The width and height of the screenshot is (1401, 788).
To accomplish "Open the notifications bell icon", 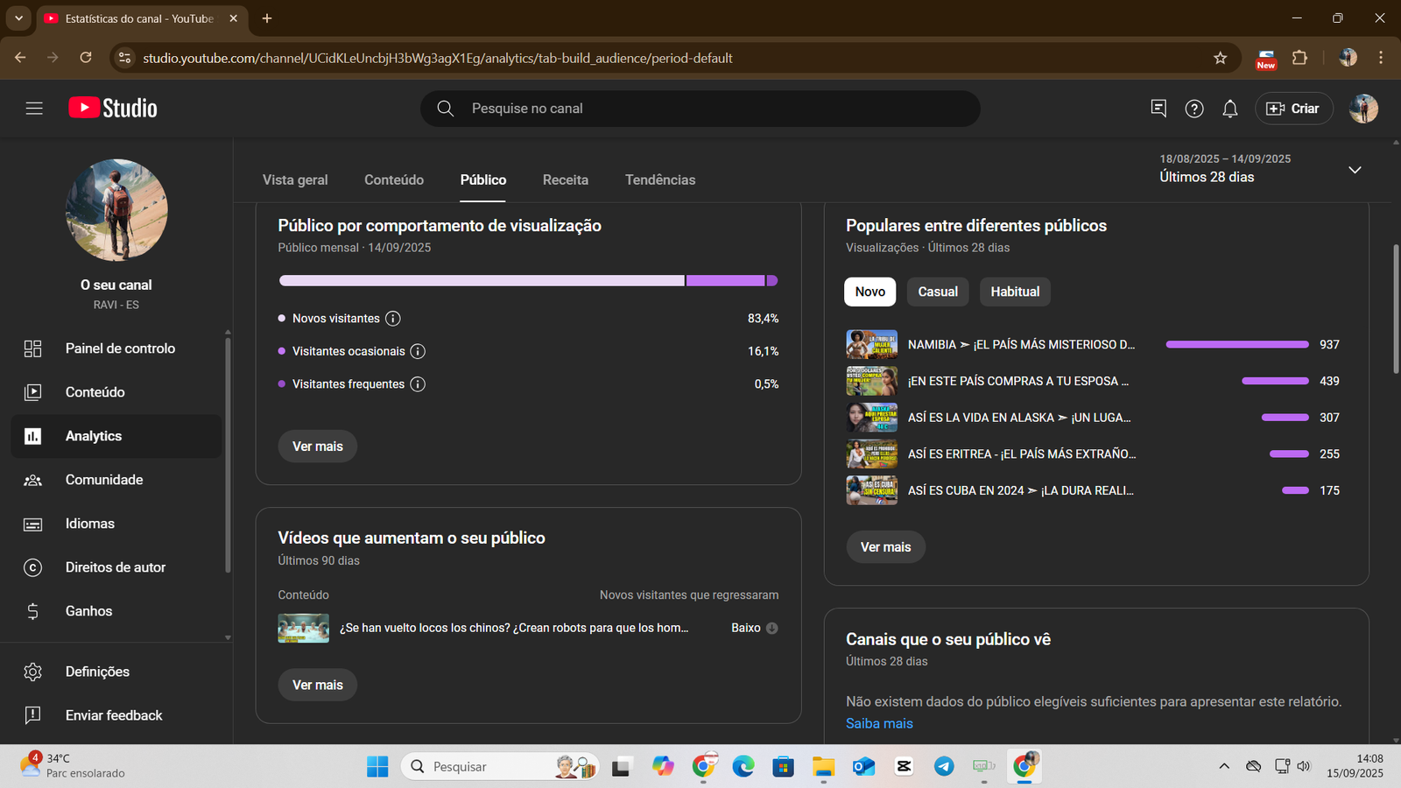I will (x=1229, y=109).
